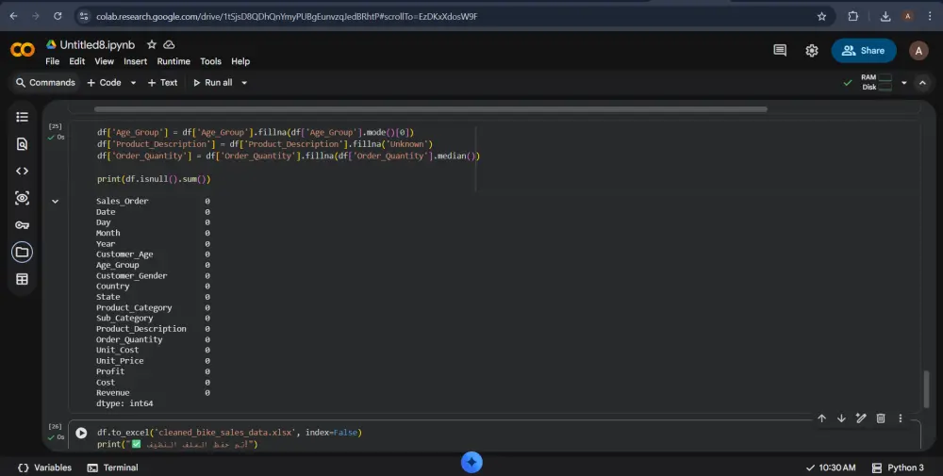Reload the page

58,16
